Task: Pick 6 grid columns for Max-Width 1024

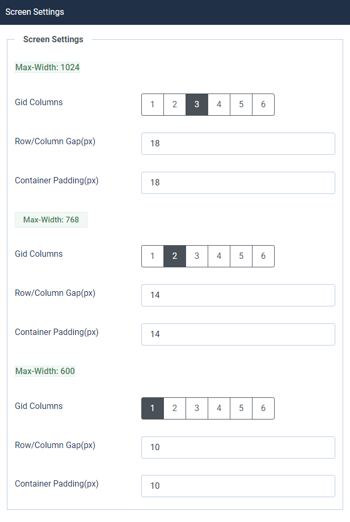Action: click(263, 105)
